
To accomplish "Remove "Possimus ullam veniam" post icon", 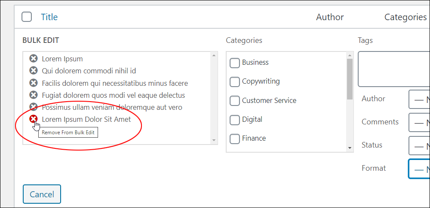I will tap(33, 107).
